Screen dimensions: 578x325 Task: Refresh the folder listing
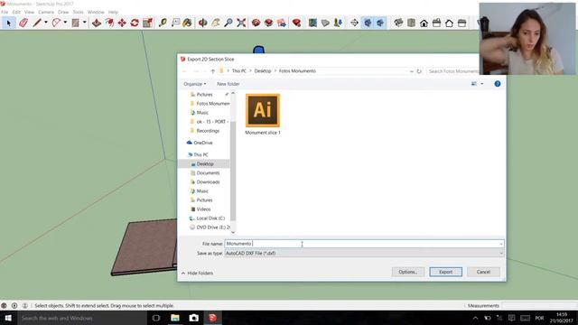[419, 71]
